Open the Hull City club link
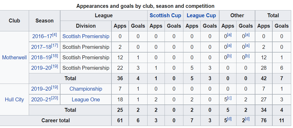 click(x=14, y=100)
